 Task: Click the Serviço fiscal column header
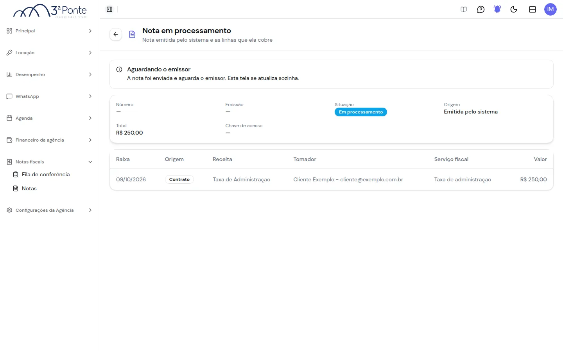451,159
